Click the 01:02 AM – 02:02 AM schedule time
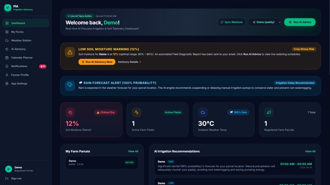330x185 pixels. (x=296, y=164)
